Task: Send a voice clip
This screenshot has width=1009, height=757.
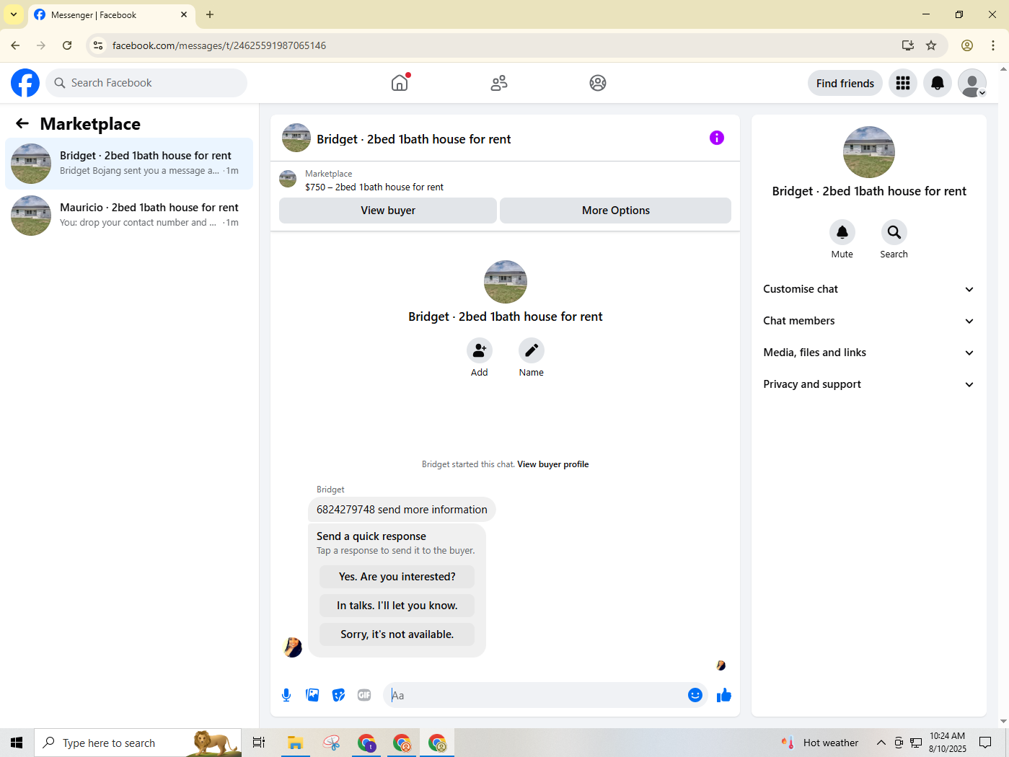Action: coord(286,695)
